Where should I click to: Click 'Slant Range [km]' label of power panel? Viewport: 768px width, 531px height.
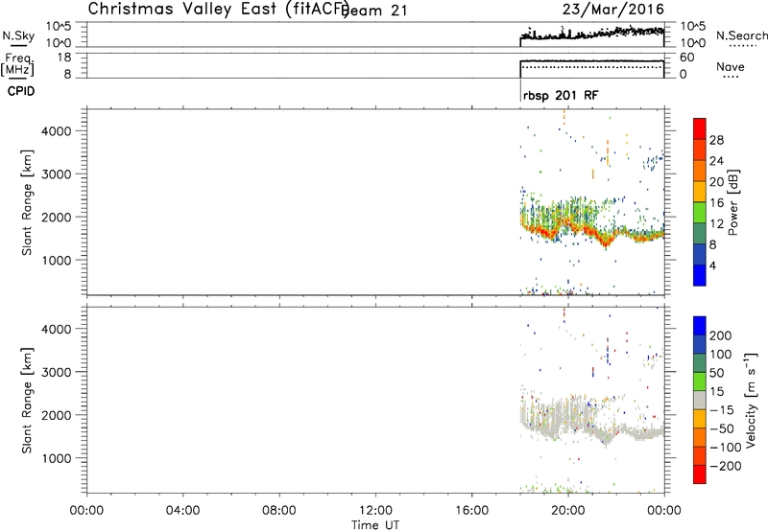coord(27,202)
